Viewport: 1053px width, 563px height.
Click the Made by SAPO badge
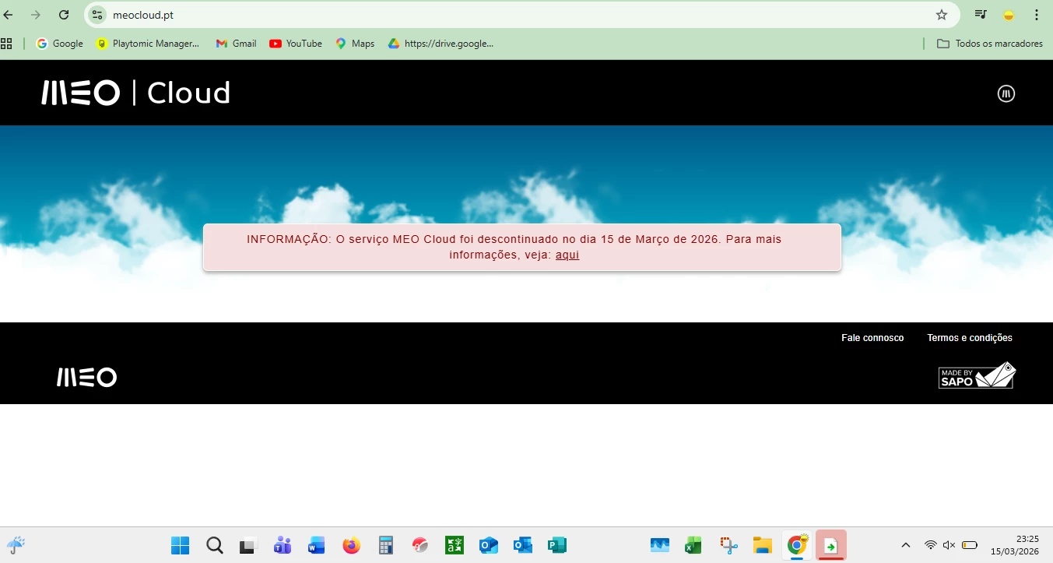pyautogui.click(x=978, y=375)
